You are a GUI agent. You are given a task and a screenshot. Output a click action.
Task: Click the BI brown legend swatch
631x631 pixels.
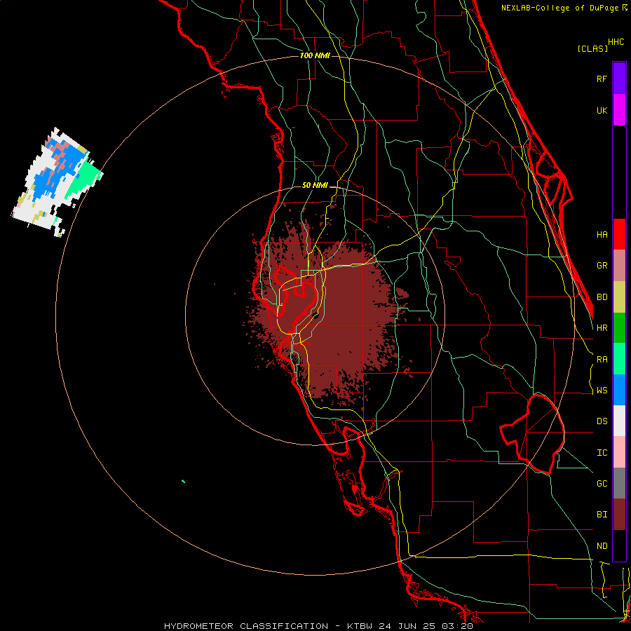[x=619, y=515]
